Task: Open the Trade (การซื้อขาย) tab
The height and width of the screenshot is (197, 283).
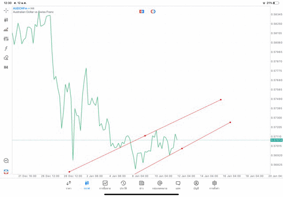Action: coord(105,185)
